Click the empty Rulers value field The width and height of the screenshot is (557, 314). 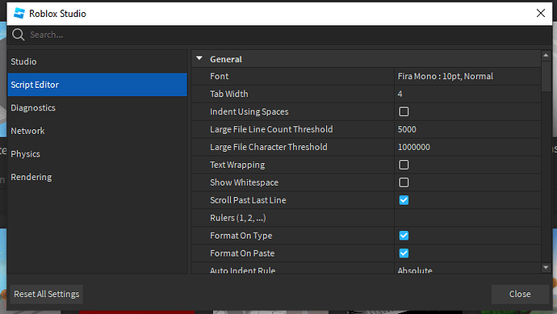(x=467, y=218)
